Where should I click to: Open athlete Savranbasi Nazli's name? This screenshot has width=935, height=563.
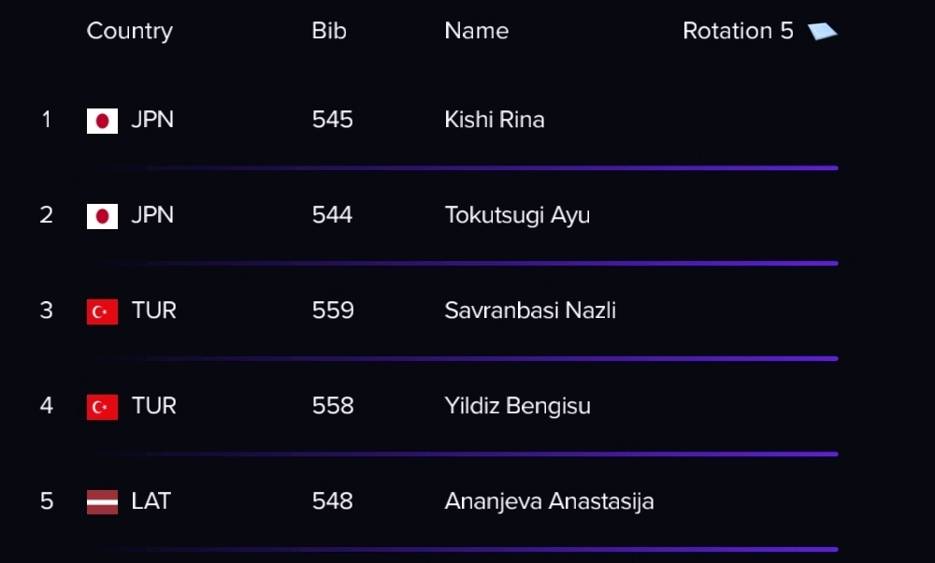[x=530, y=310]
